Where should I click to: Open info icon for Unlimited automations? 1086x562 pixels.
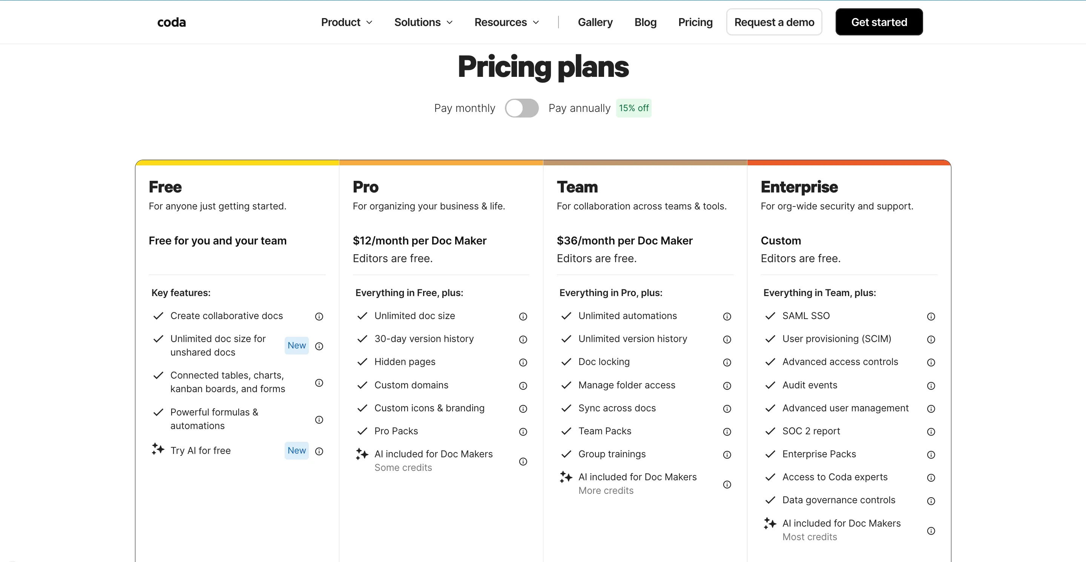727,316
